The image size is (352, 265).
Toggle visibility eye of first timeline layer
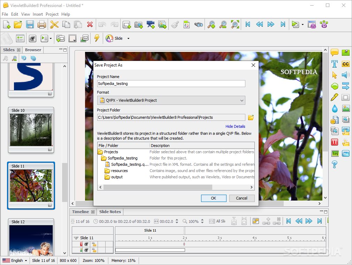click(x=86, y=244)
